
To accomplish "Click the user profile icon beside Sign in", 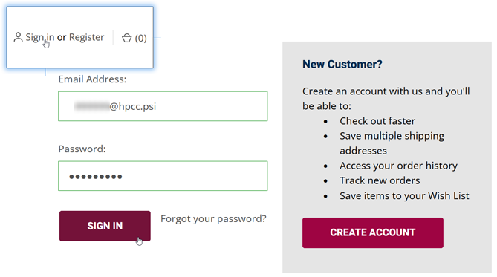I will pos(18,37).
